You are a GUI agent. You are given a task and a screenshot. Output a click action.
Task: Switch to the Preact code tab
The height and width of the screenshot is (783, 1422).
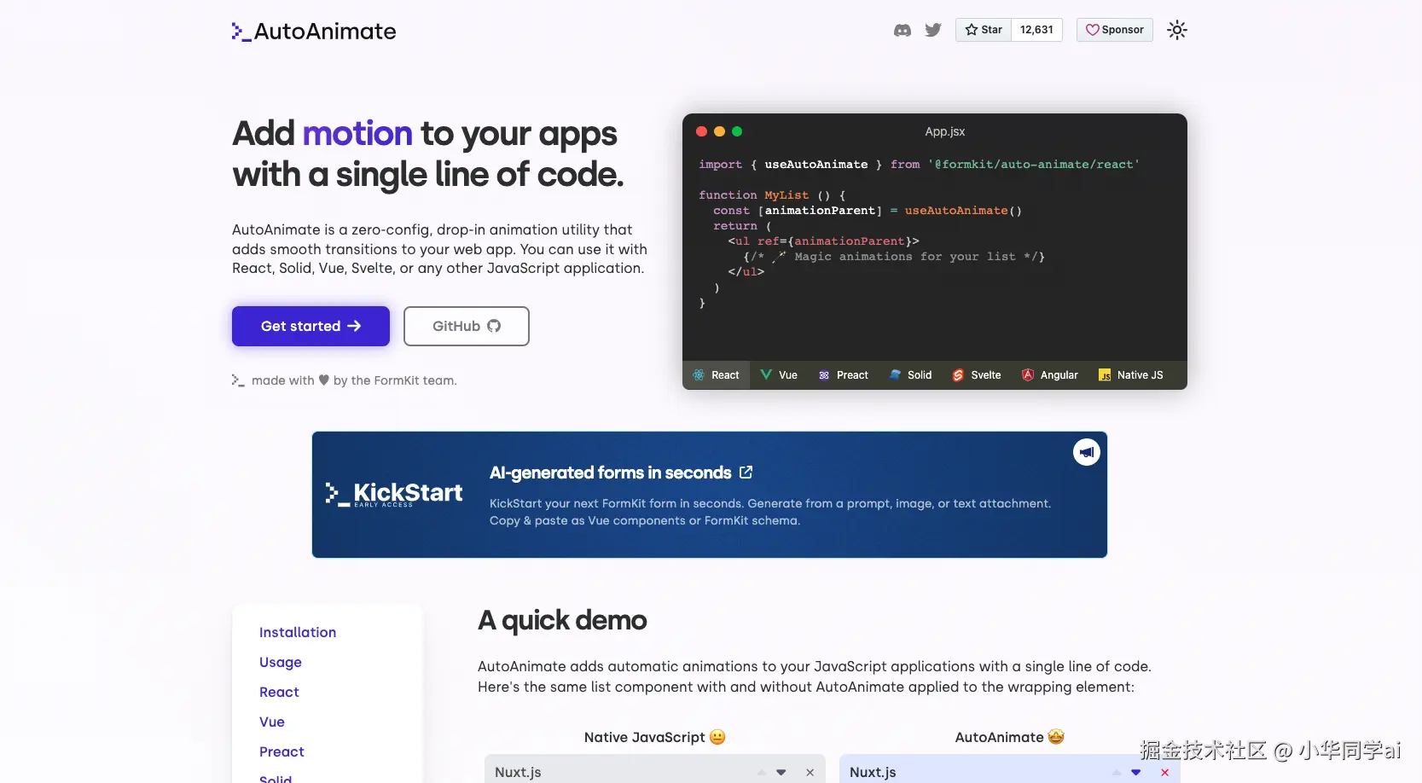(x=844, y=375)
